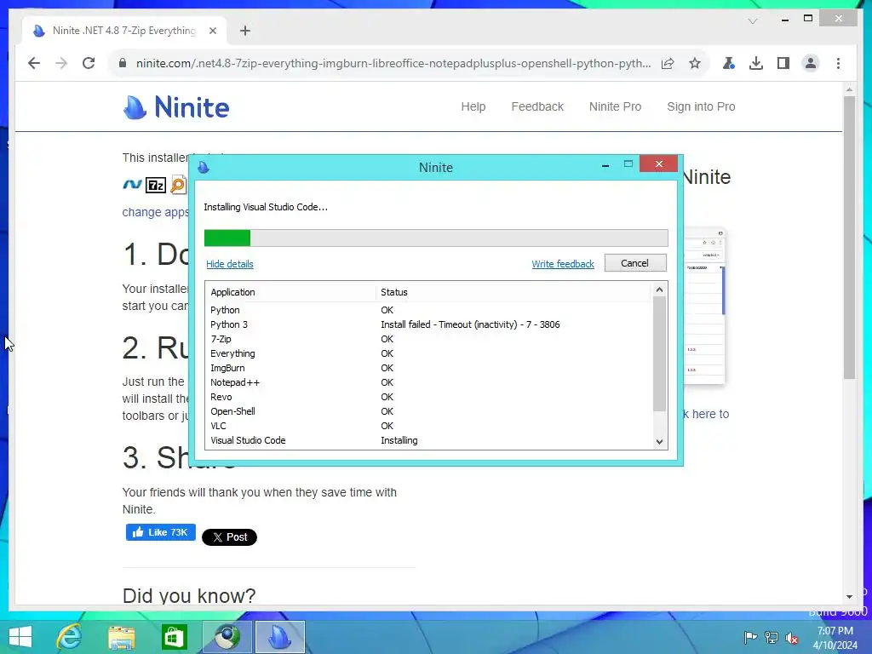Image resolution: width=872 pixels, height=654 pixels.
Task: Click the Status column header
Action: [x=513, y=292]
